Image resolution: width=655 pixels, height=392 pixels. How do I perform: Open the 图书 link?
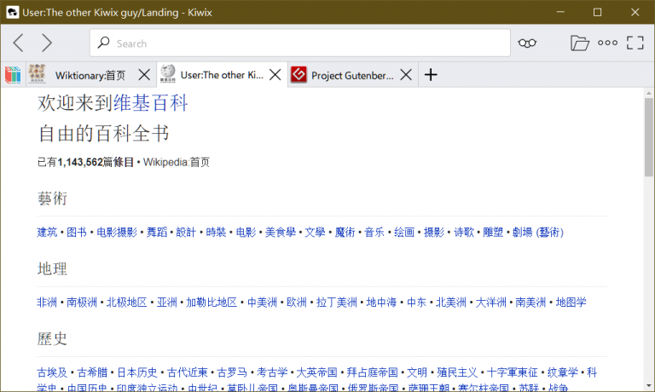tap(77, 232)
